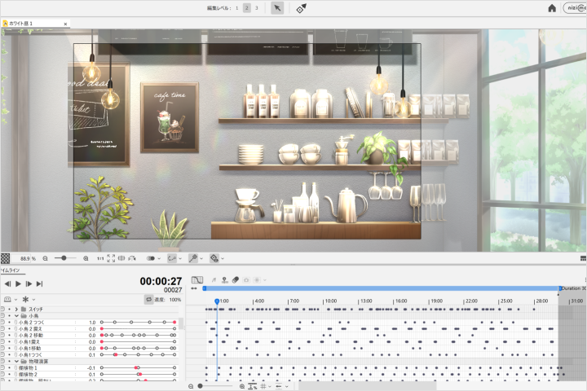Click the keyframe diamond tool icon

click(x=301, y=8)
